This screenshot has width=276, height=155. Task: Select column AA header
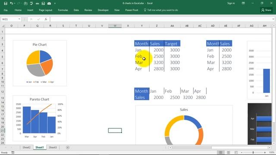172,26
